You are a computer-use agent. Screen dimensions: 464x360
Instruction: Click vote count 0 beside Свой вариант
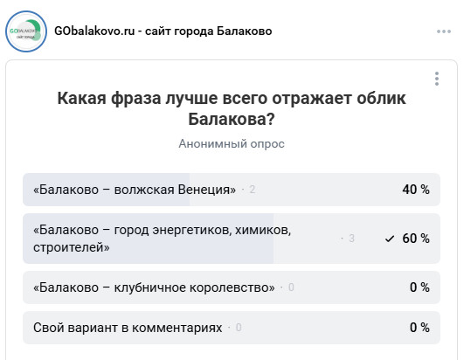[239, 328]
